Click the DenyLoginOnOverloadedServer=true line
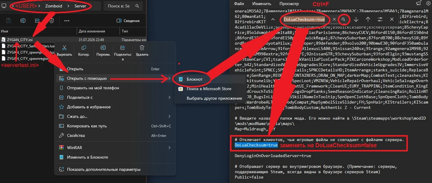 273,156
